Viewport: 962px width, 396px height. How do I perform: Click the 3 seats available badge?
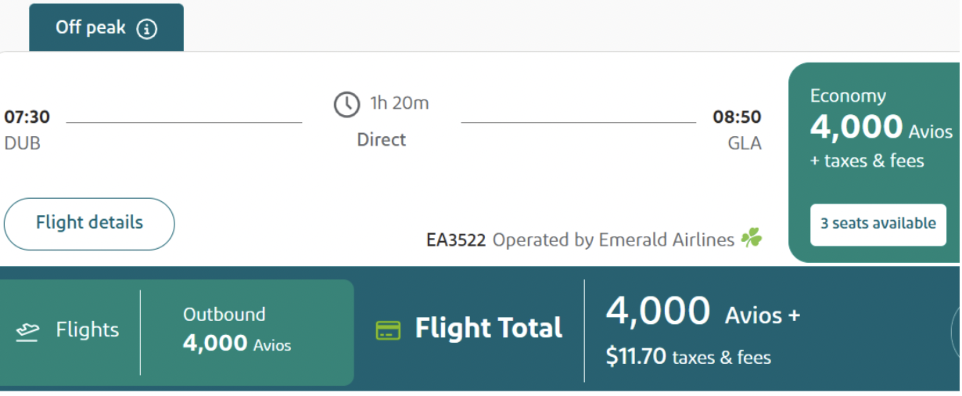878,224
